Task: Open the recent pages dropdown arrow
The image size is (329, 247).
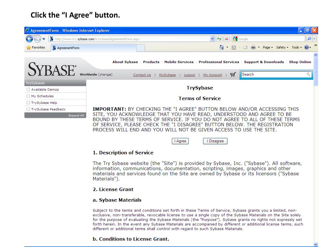Action: coord(44,39)
